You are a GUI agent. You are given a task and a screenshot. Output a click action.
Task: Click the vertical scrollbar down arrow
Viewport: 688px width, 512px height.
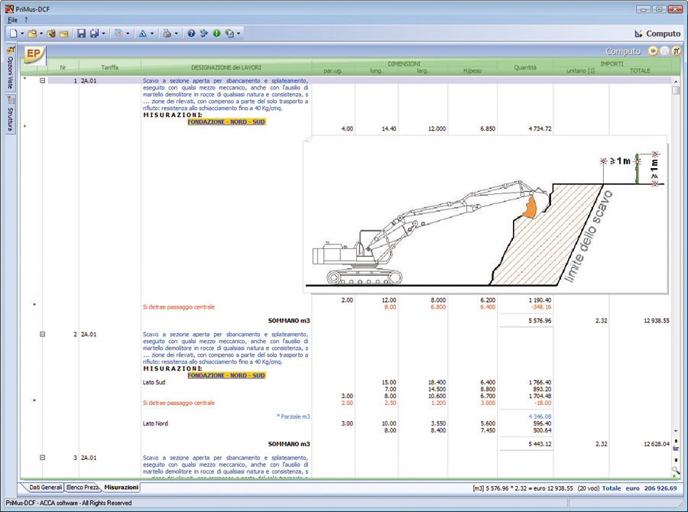coord(676,432)
